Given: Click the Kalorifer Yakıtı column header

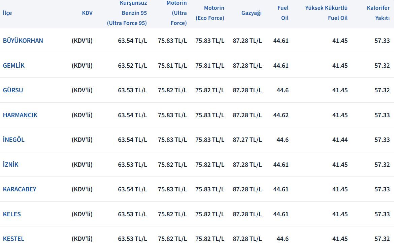Looking at the screenshot, I should coord(378,13).
